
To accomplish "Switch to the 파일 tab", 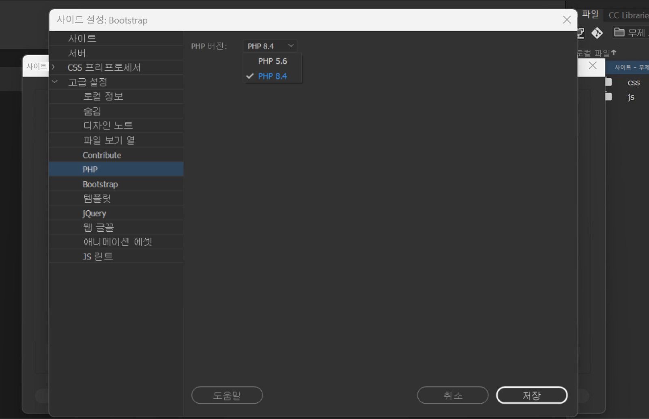I will (590, 15).
